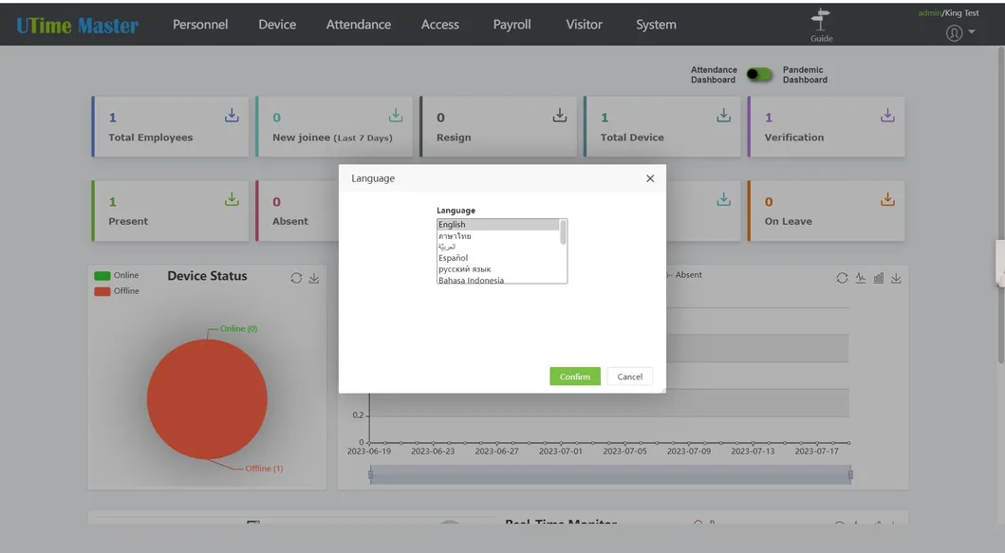
Task: Select Español in the language list
Action: (453, 258)
